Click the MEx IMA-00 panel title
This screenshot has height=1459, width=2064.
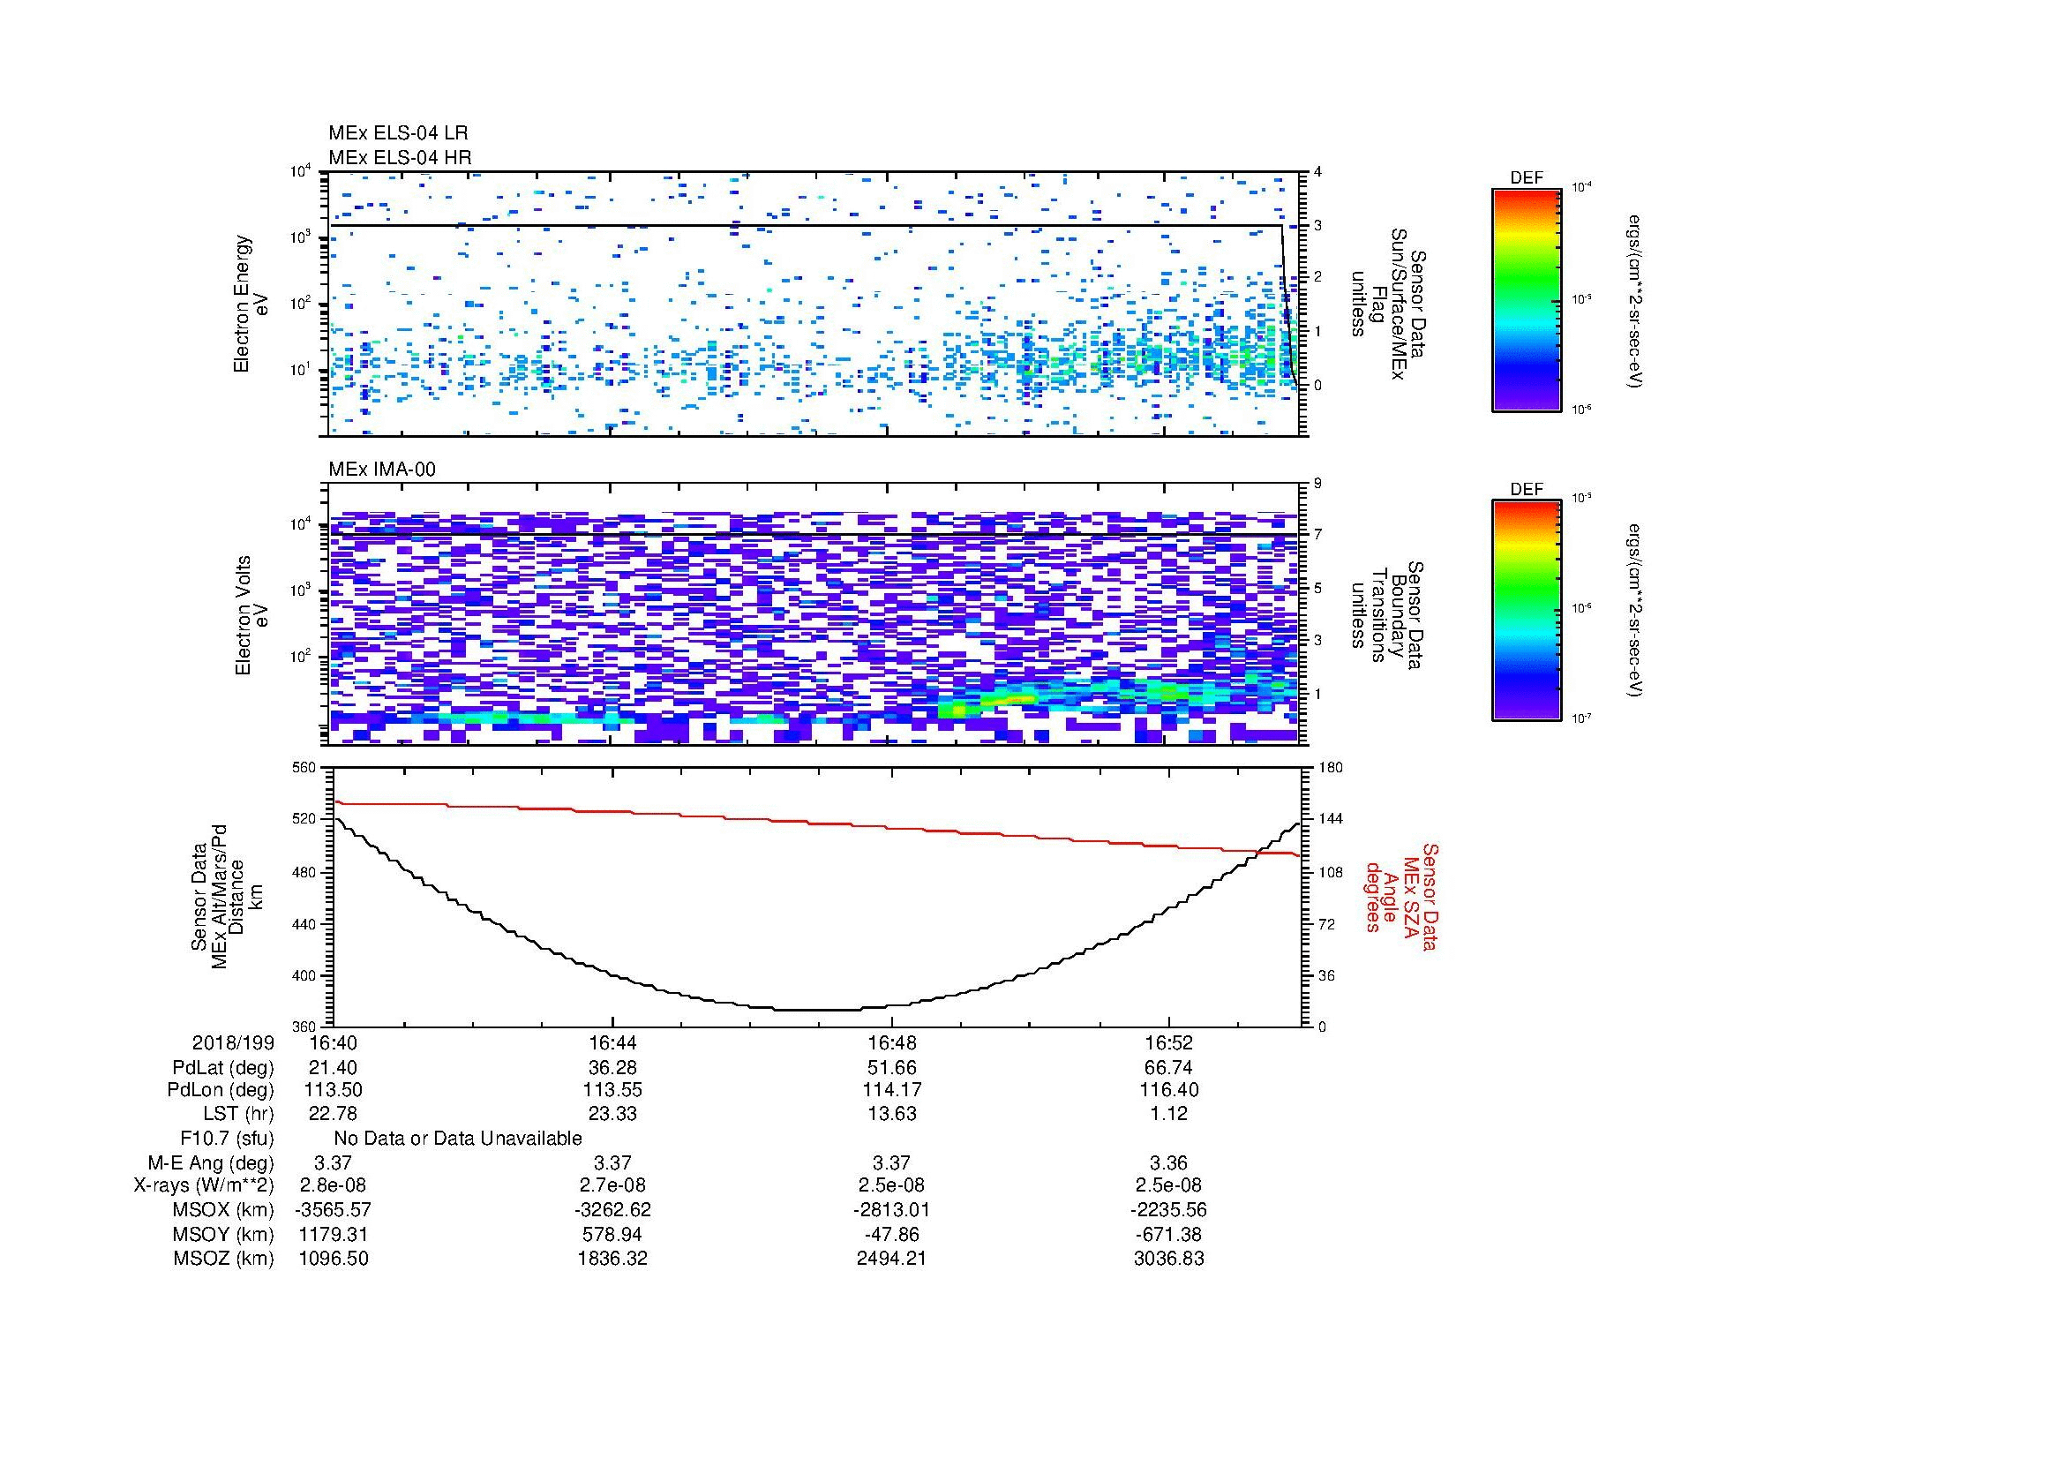[x=382, y=470]
